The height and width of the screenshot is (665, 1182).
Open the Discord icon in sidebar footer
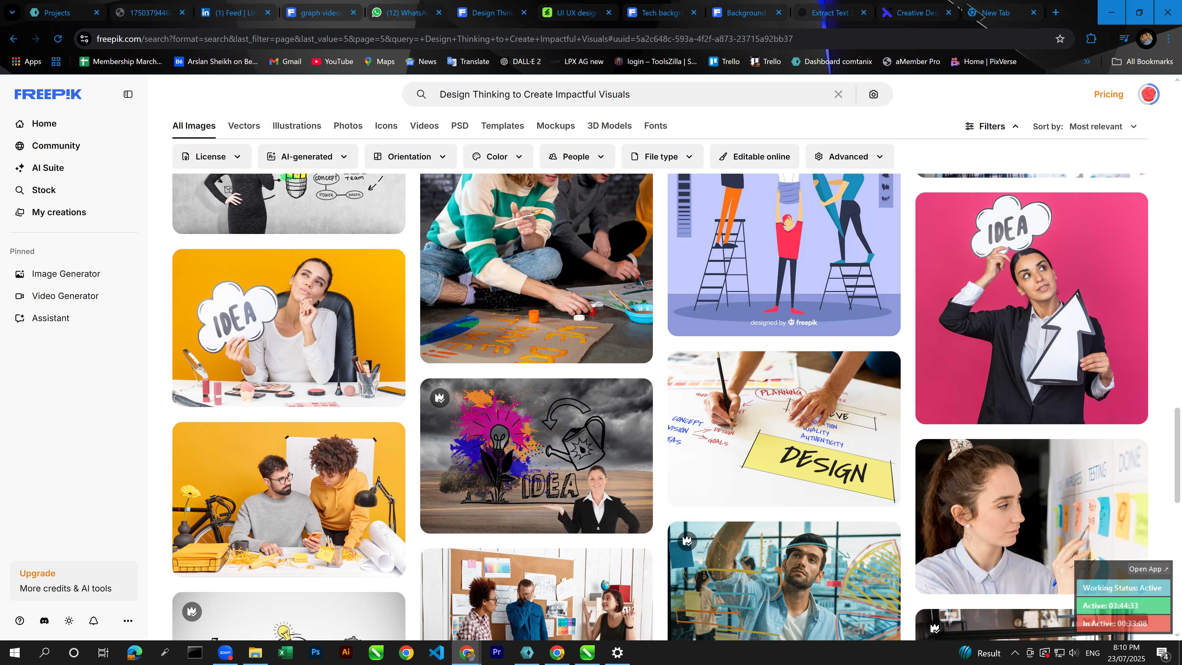[x=44, y=620]
